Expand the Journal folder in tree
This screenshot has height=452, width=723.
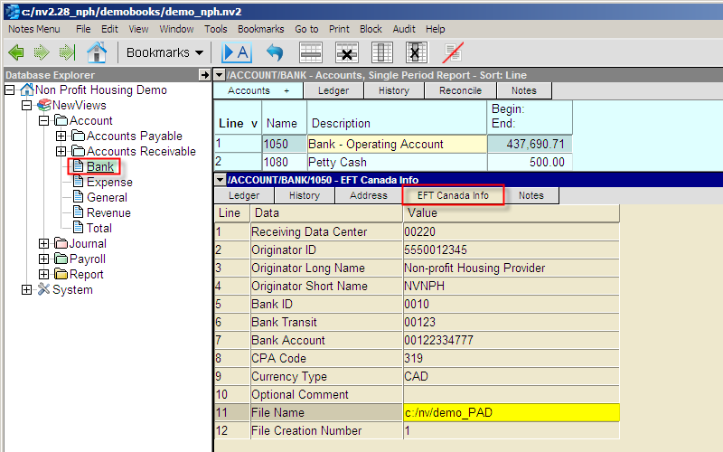coord(44,244)
